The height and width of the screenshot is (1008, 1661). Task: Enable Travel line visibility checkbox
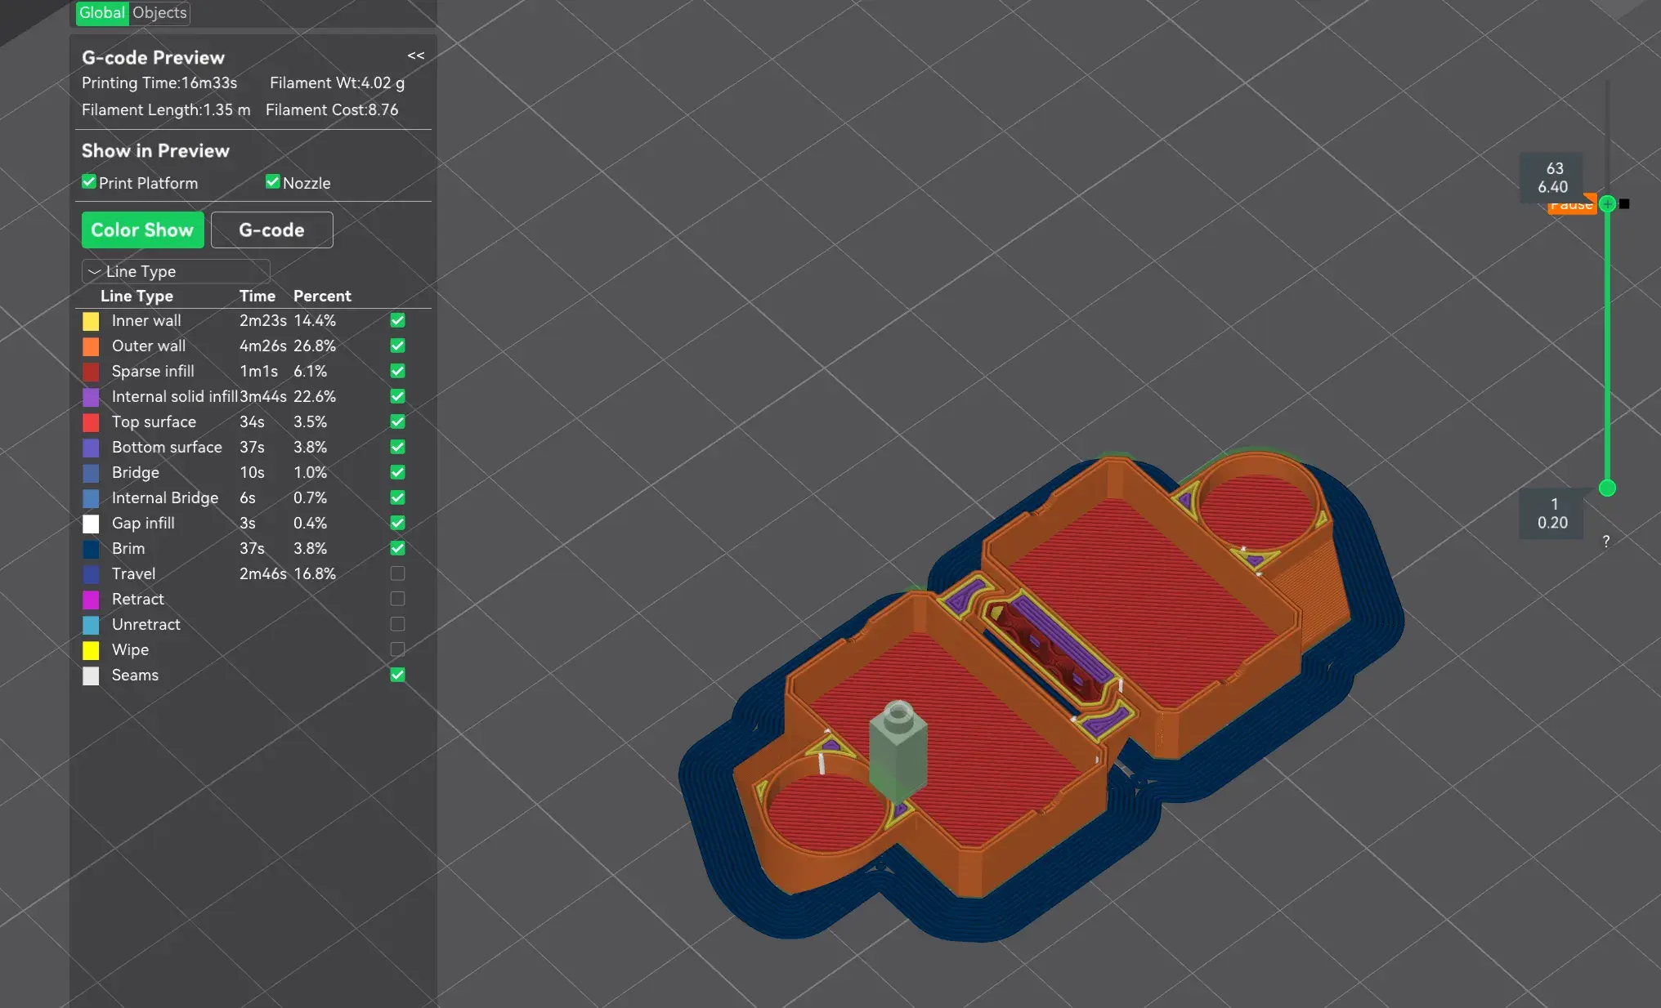pos(397,573)
